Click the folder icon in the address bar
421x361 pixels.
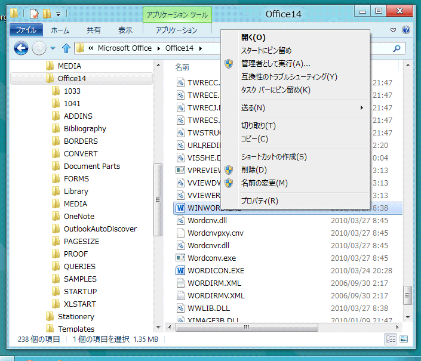[80, 48]
